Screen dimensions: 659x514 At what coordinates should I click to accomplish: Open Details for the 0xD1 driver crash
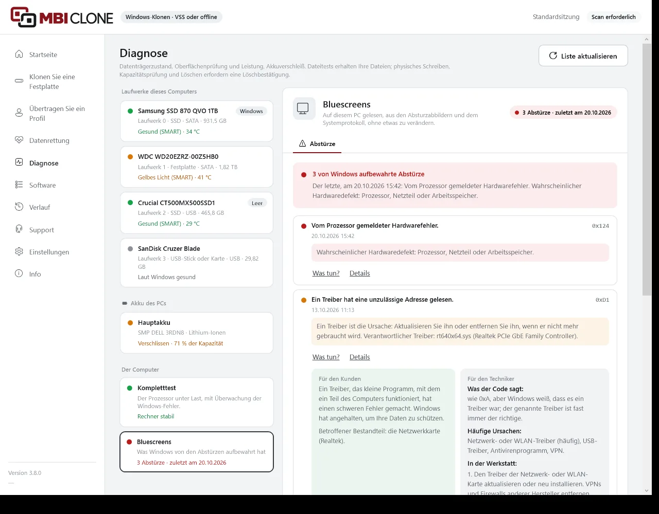point(360,357)
